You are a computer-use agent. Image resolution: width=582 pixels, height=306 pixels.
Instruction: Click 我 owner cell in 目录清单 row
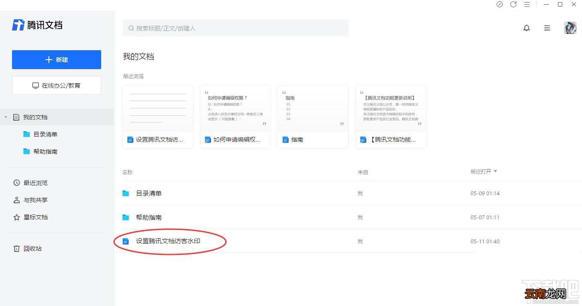point(360,194)
